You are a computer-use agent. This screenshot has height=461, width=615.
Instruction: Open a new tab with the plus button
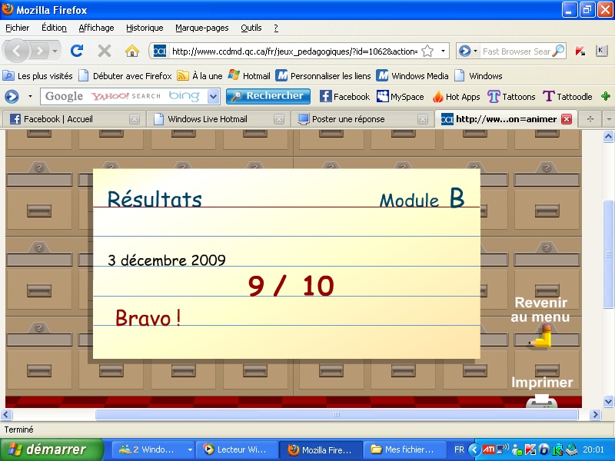590,119
